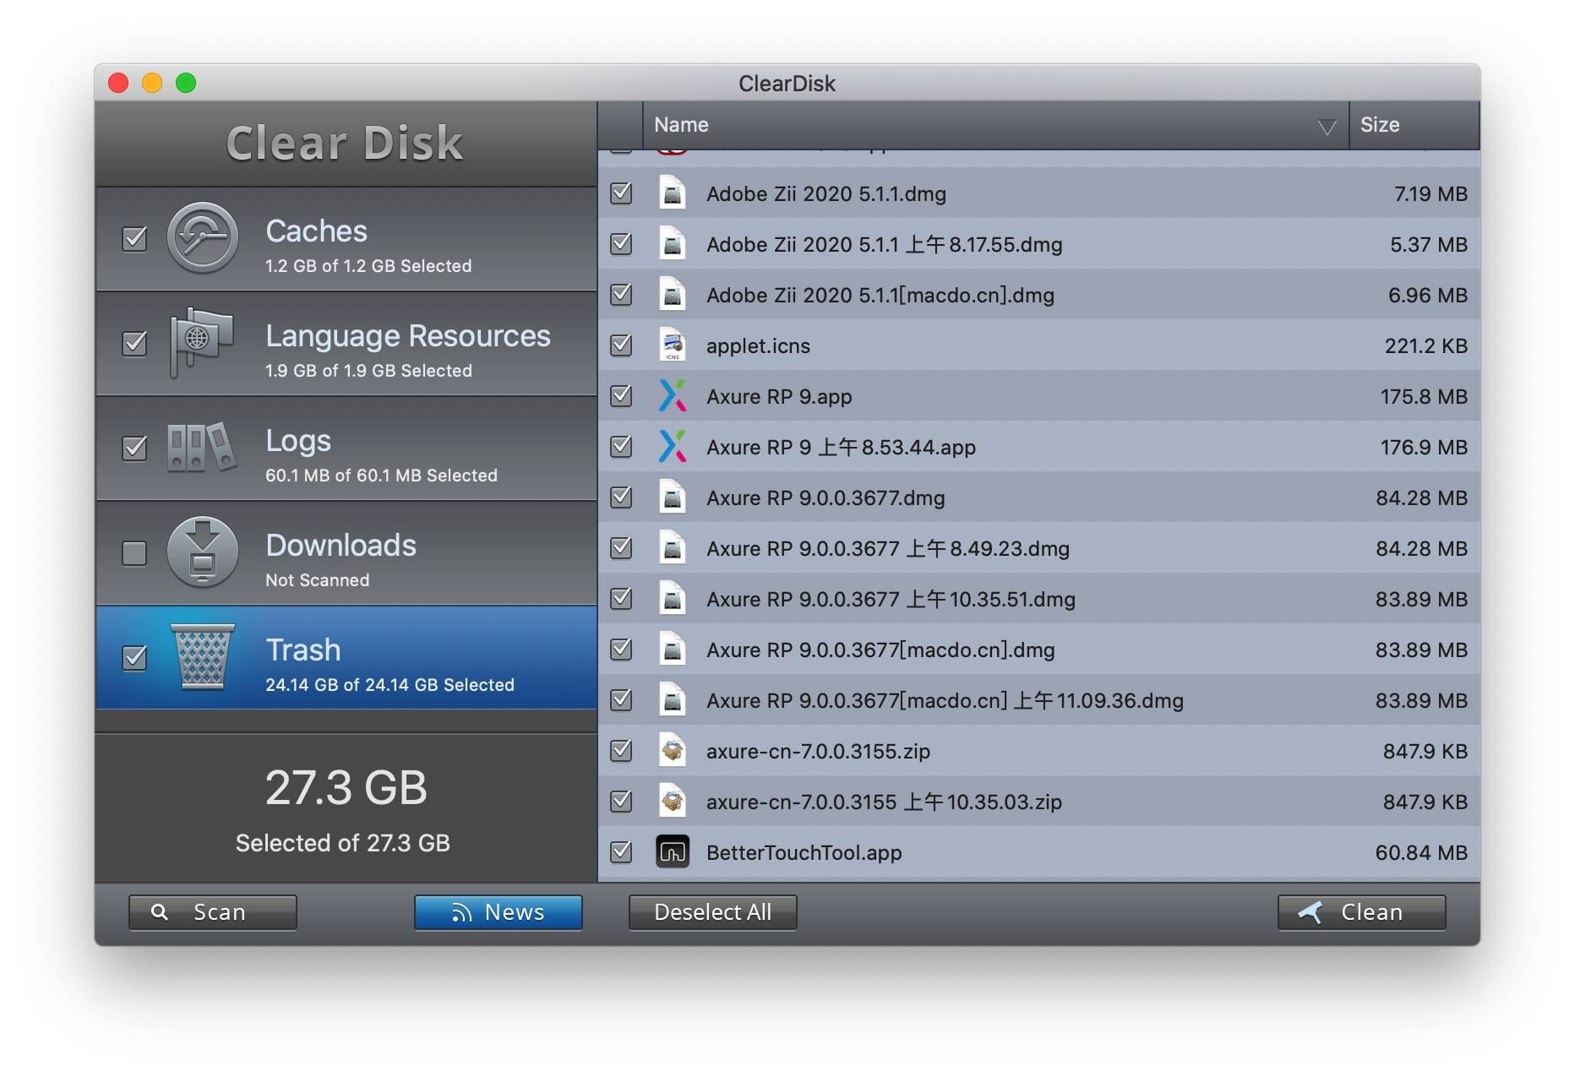This screenshot has width=1575, height=1071.
Task: Uncheck Adobe Zii 2020 5.1.1.dmg checkbox
Action: (x=621, y=193)
